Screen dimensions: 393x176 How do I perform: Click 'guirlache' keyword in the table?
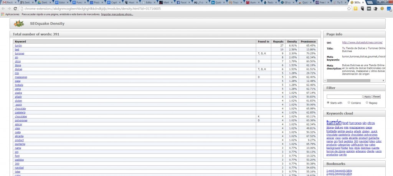20,144
